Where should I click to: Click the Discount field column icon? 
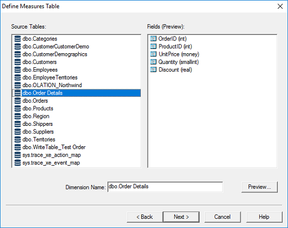tap(153, 69)
